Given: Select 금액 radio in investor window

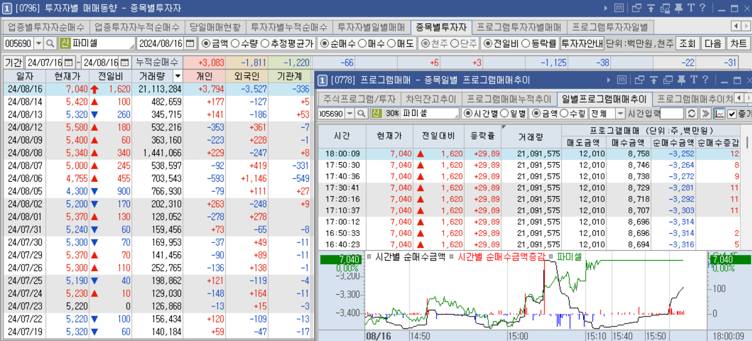Looking at the screenshot, I should point(206,44).
